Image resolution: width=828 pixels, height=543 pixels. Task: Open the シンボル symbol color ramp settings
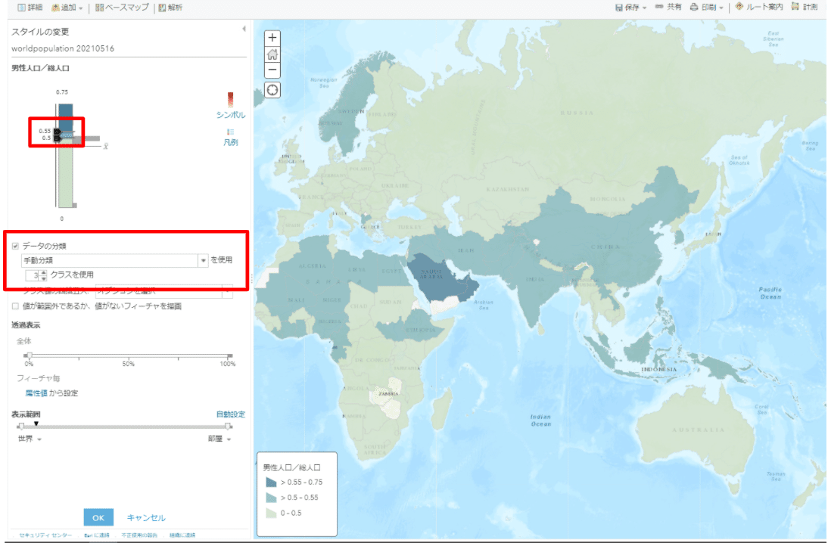tap(230, 106)
